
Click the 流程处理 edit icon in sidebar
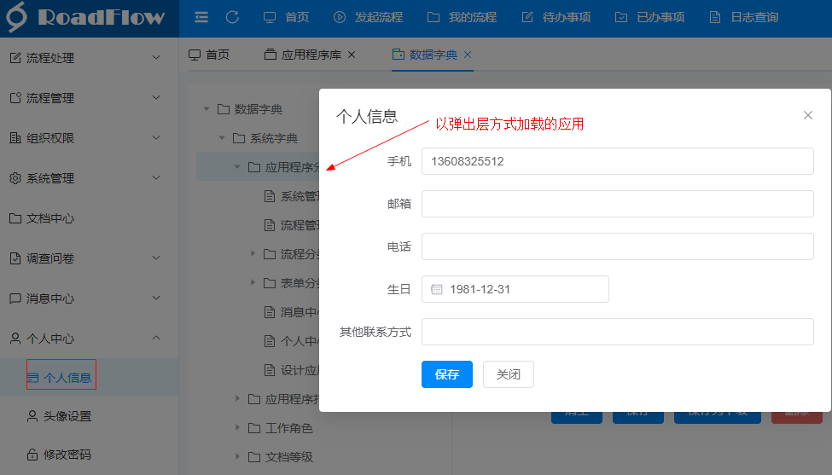click(x=15, y=58)
